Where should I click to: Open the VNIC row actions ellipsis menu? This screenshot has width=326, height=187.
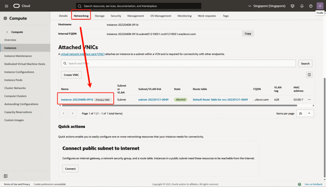(309, 100)
